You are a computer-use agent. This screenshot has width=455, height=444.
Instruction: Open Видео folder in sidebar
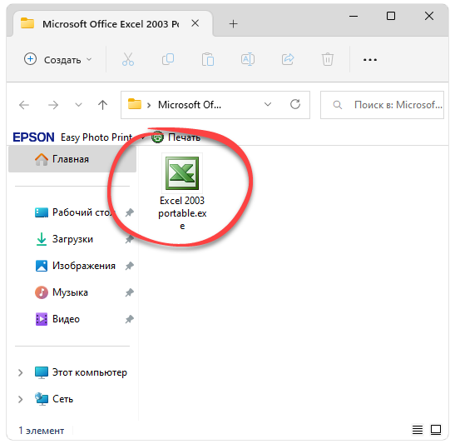[x=57, y=319]
